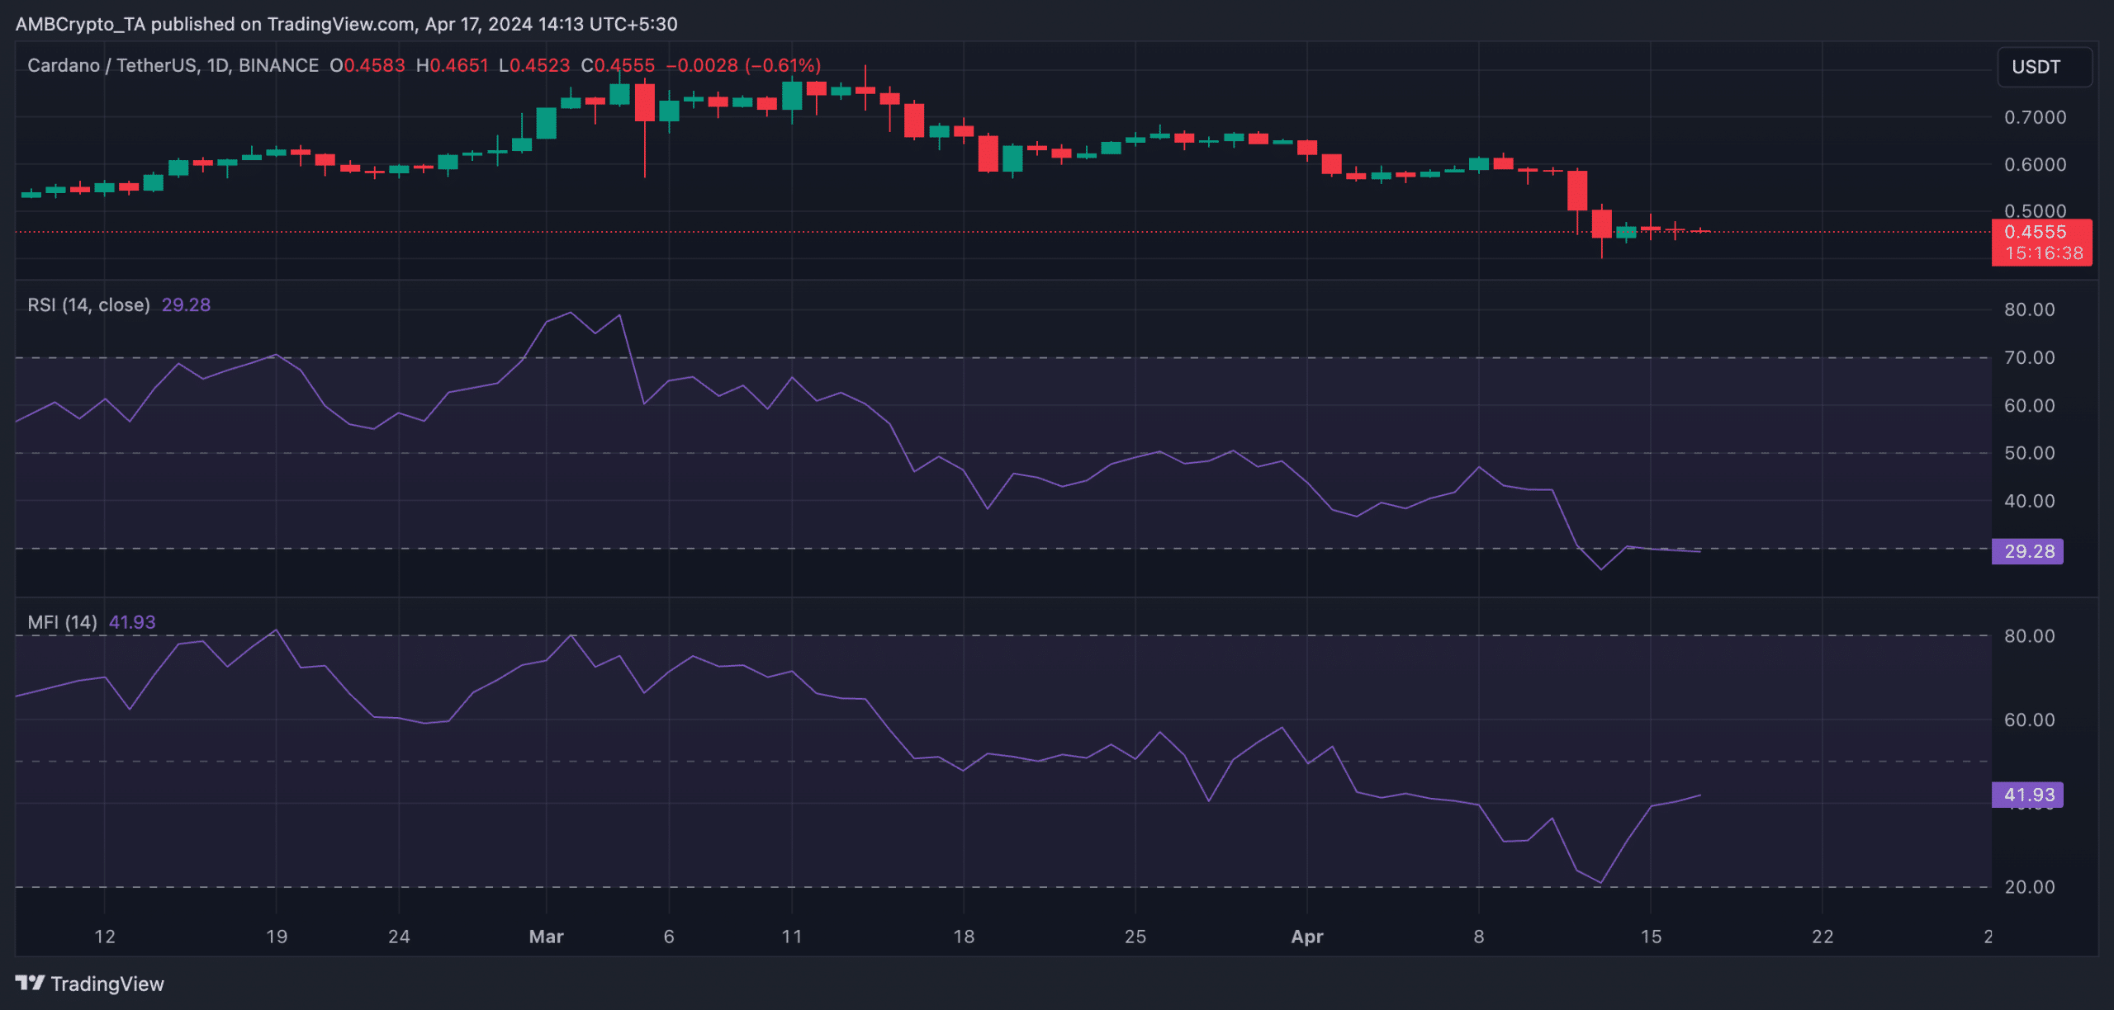Click the MFI 20.00 axis label

[x=2030, y=887]
